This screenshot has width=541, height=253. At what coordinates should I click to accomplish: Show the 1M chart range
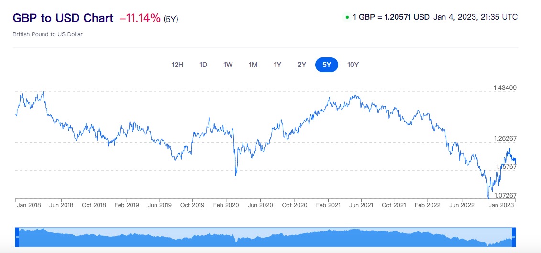pyautogui.click(x=253, y=65)
